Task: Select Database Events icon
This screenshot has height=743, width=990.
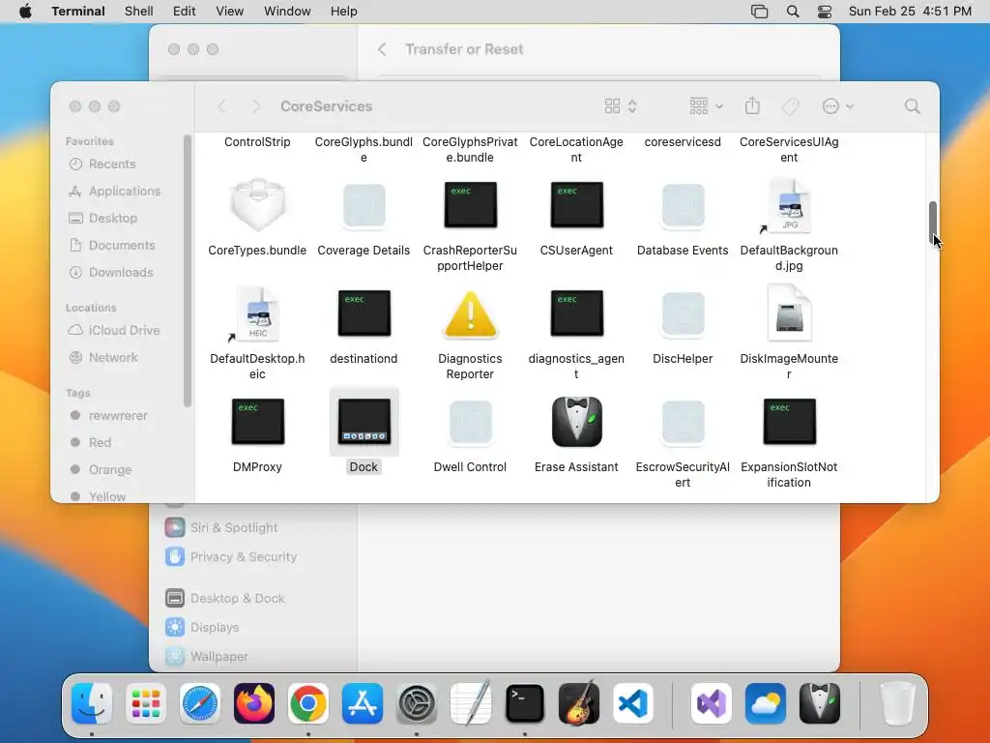Action: (x=683, y=205)
